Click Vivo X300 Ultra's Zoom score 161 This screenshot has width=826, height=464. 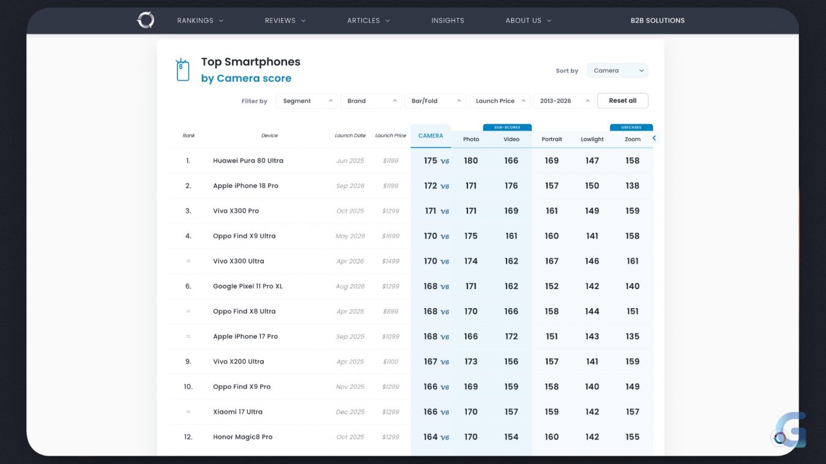click(x=633, y=261)
